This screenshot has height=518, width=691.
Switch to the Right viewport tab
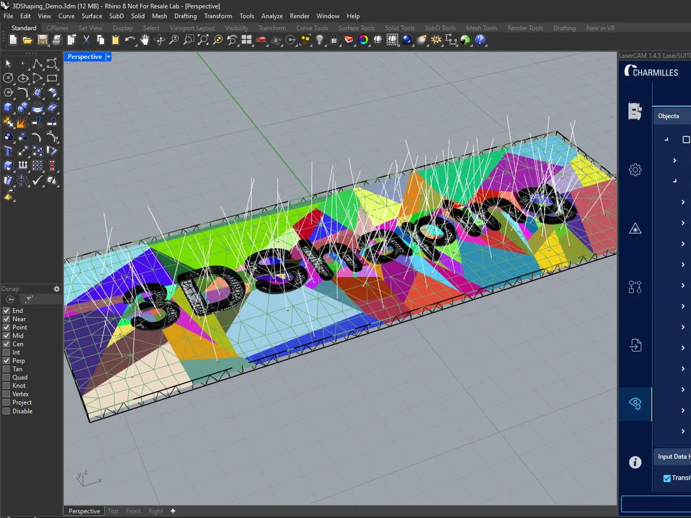pos(155,512)
